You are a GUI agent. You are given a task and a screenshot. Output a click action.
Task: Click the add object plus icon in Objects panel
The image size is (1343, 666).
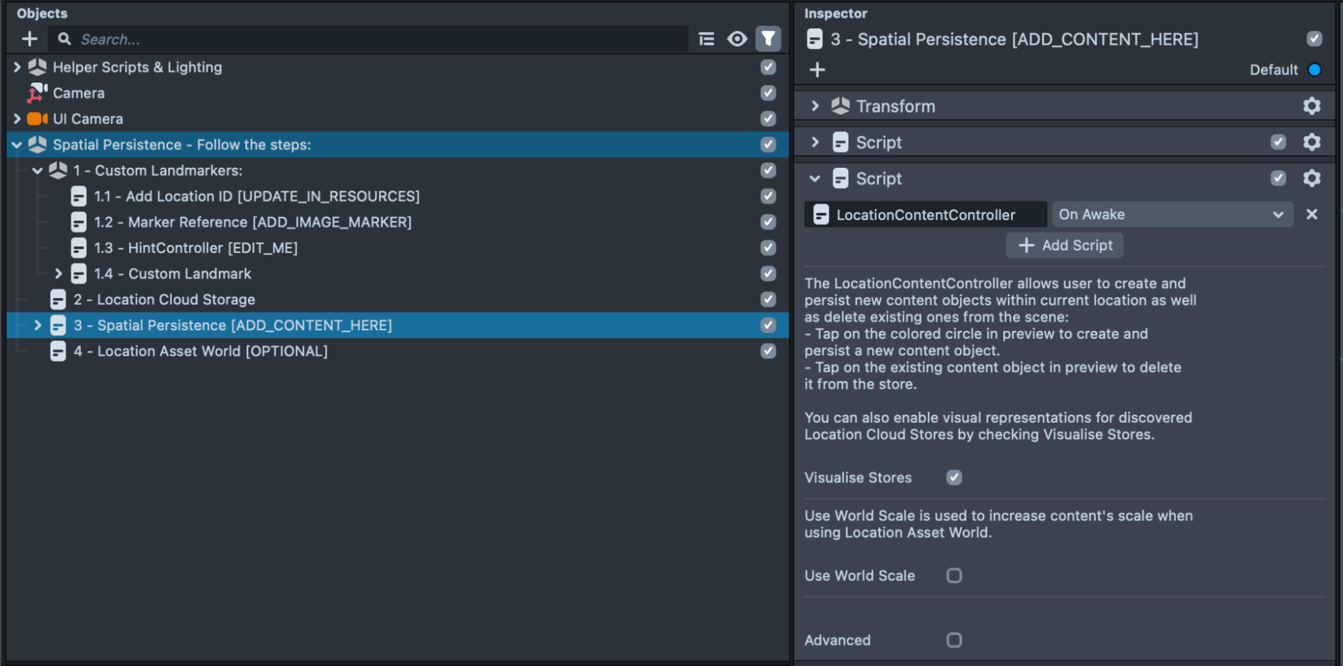30,39
